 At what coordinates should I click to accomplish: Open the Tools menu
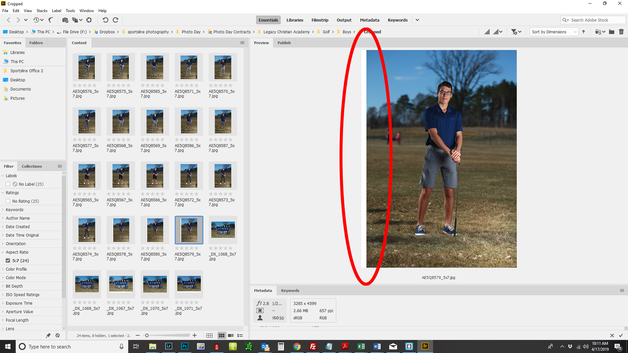[x=70, y=11]
